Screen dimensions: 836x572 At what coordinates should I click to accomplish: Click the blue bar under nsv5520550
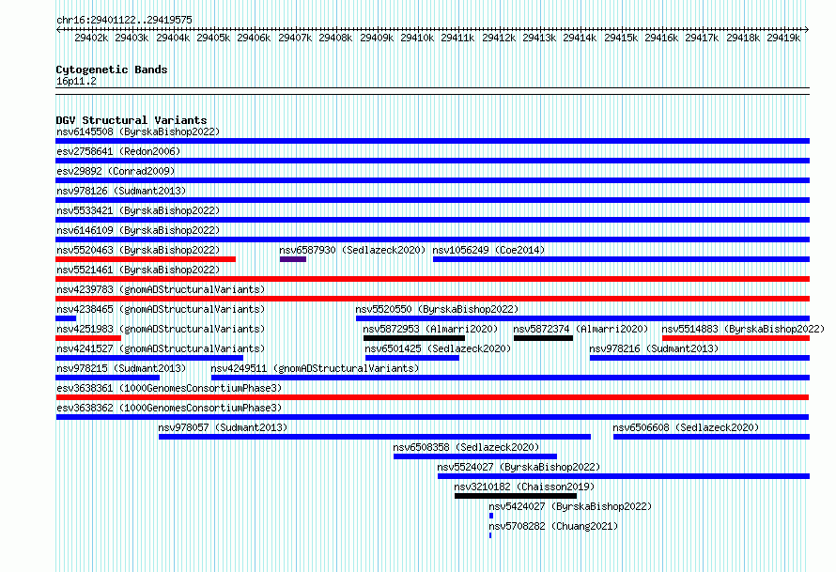click(x=582, y=318)
